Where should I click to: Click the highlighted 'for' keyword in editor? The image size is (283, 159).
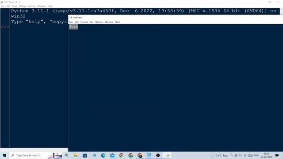tap(73, 27)
